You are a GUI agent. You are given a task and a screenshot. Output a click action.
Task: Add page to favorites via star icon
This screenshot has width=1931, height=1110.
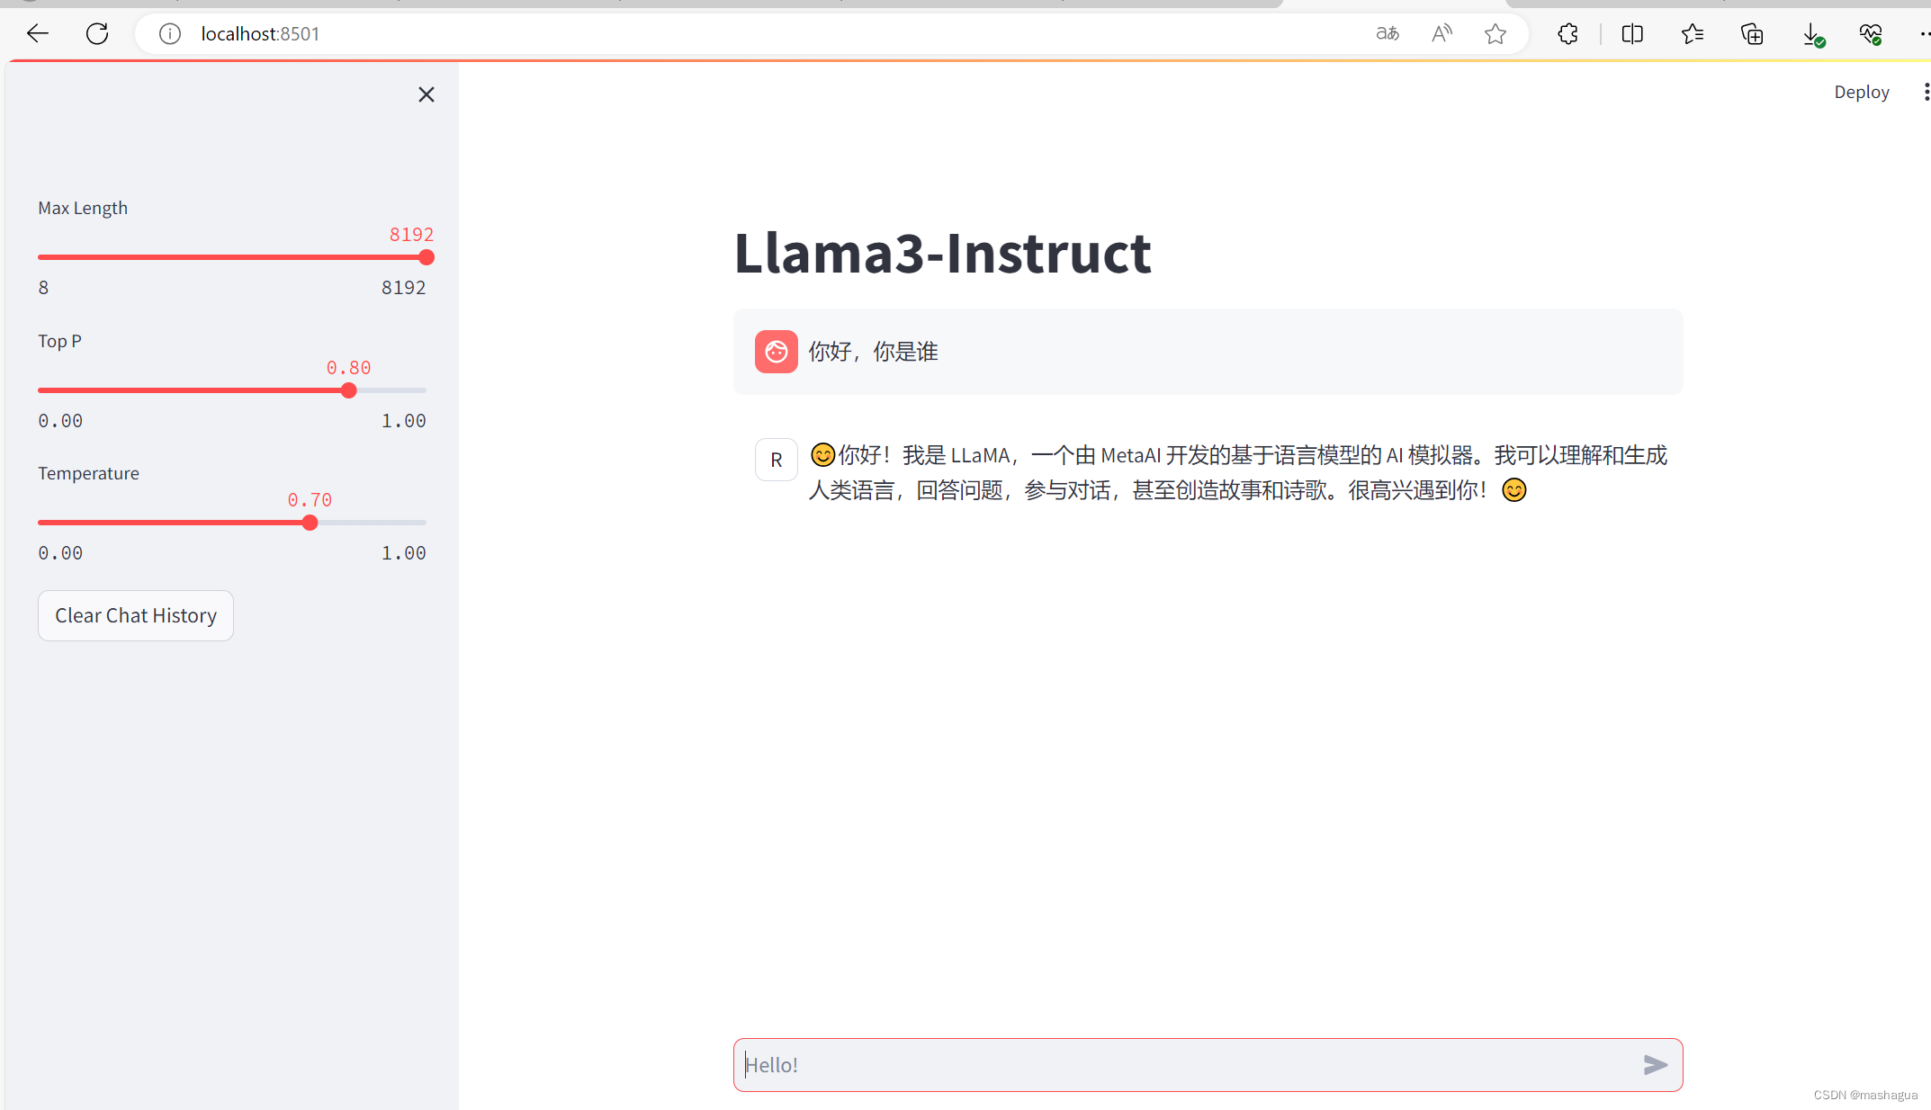1495,33
